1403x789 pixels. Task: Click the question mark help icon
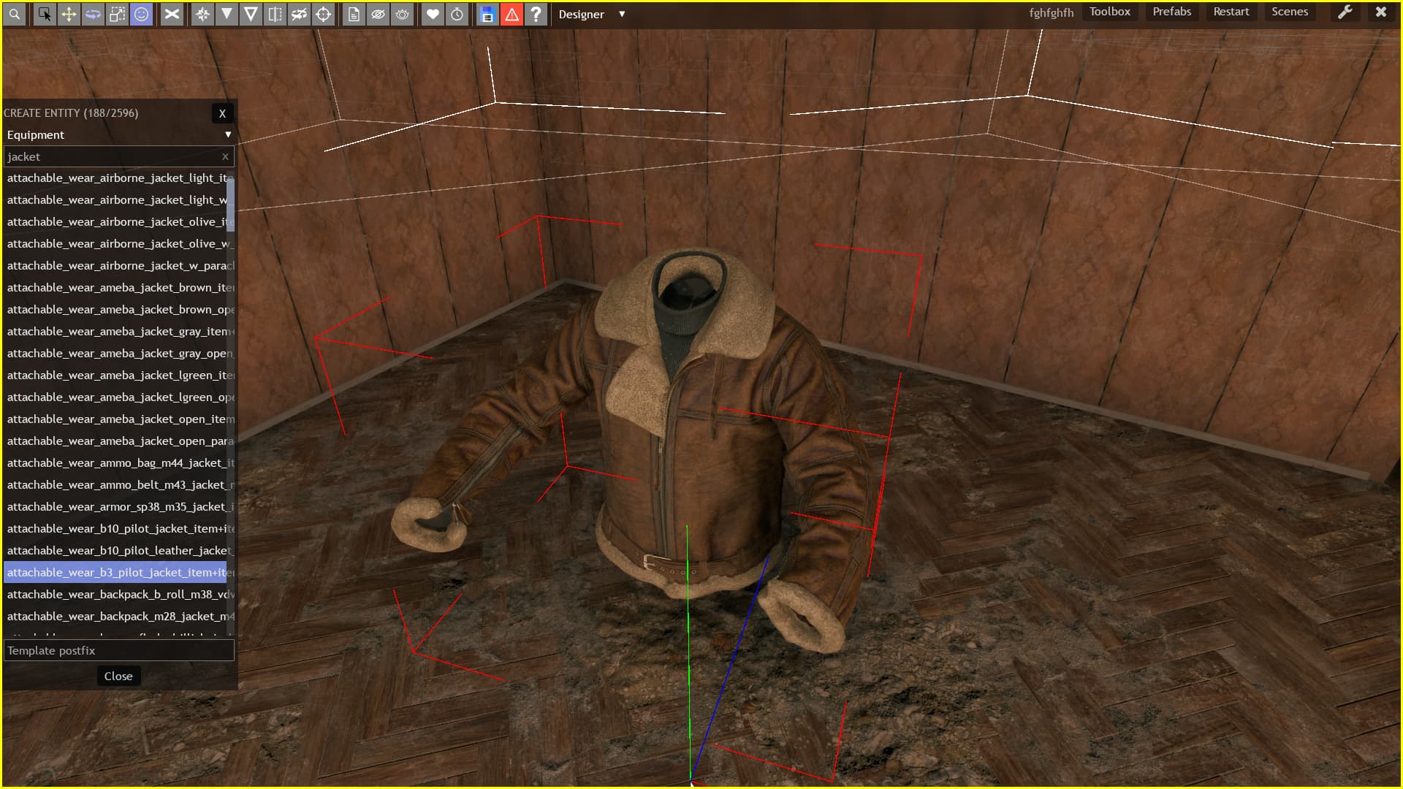coord(536,14)
